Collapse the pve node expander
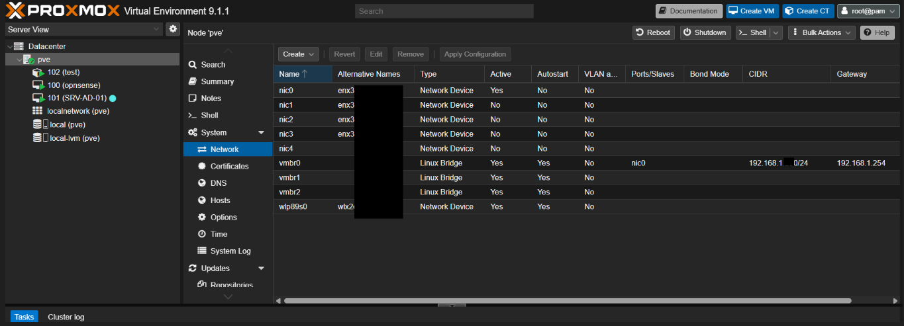Screen dimensions: 904x326 19,60
